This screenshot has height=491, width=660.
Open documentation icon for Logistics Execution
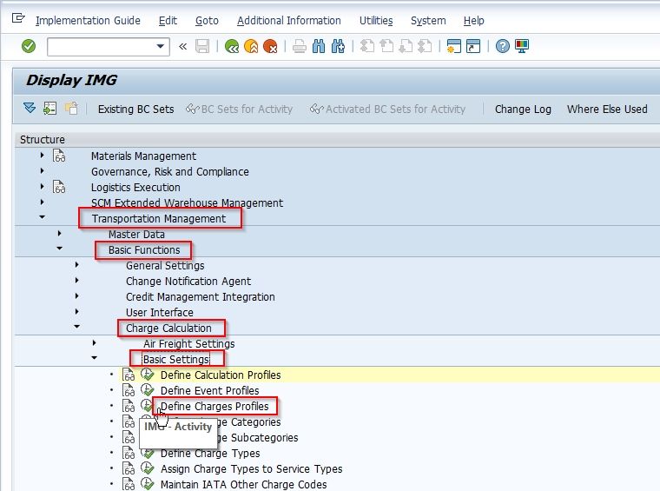(x=59, y=187)
